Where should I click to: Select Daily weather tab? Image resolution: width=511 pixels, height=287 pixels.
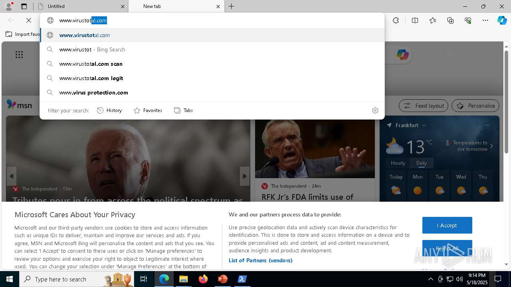coord(422,163)
